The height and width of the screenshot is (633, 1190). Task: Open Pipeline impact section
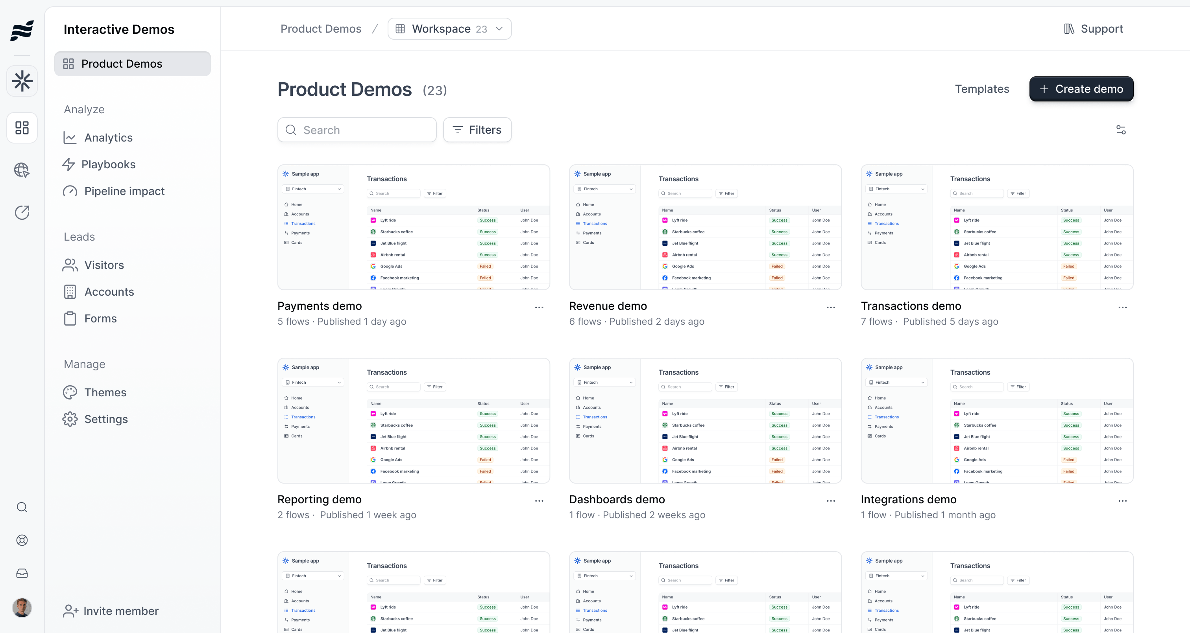124,191
